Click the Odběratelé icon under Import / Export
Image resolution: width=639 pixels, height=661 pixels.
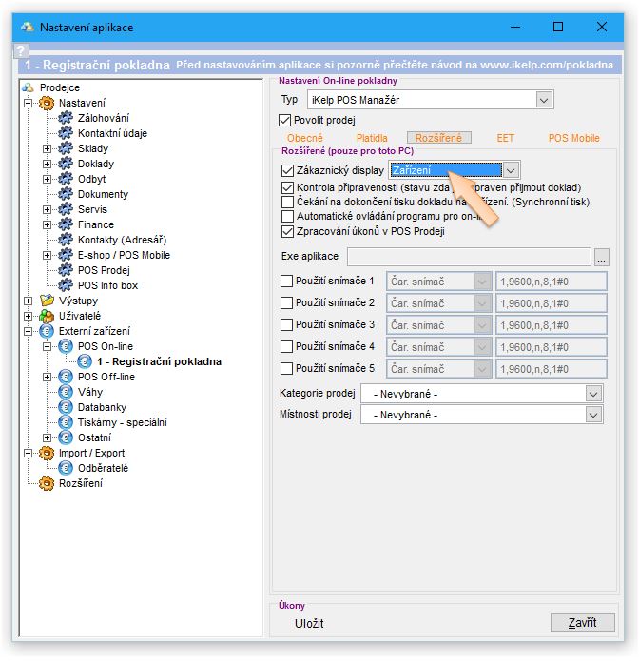66,468
